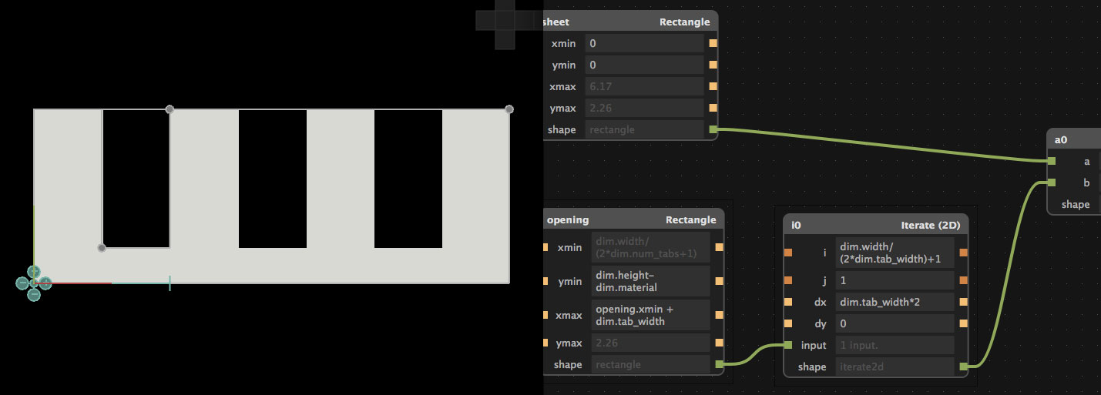This screenshot has height=395, width=1101.
Task: Click the Rectangle type label on sheet node
Action: click(685, 22)
